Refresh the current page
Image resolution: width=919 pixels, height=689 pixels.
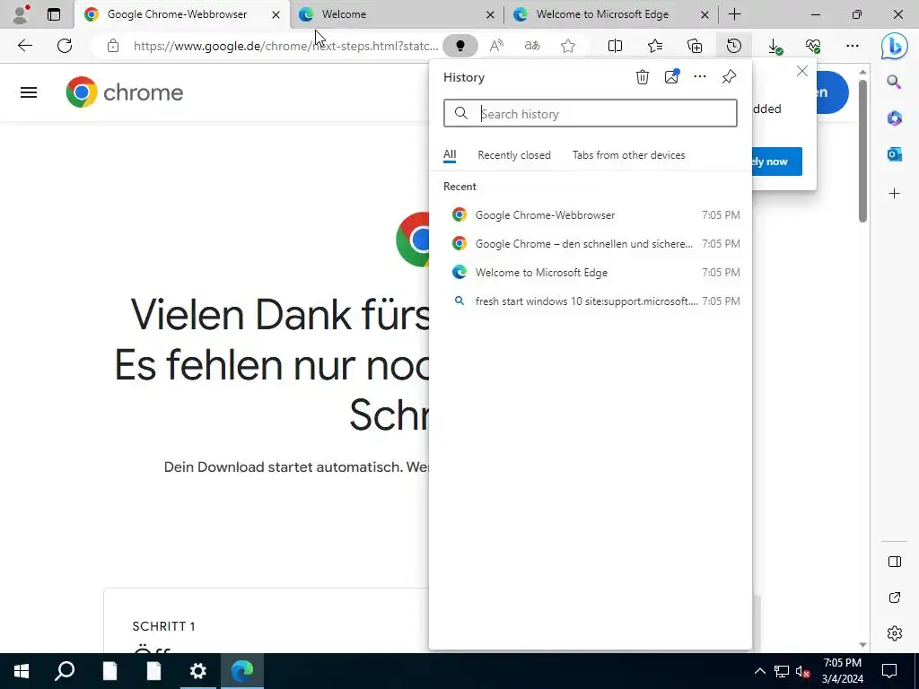65,46
